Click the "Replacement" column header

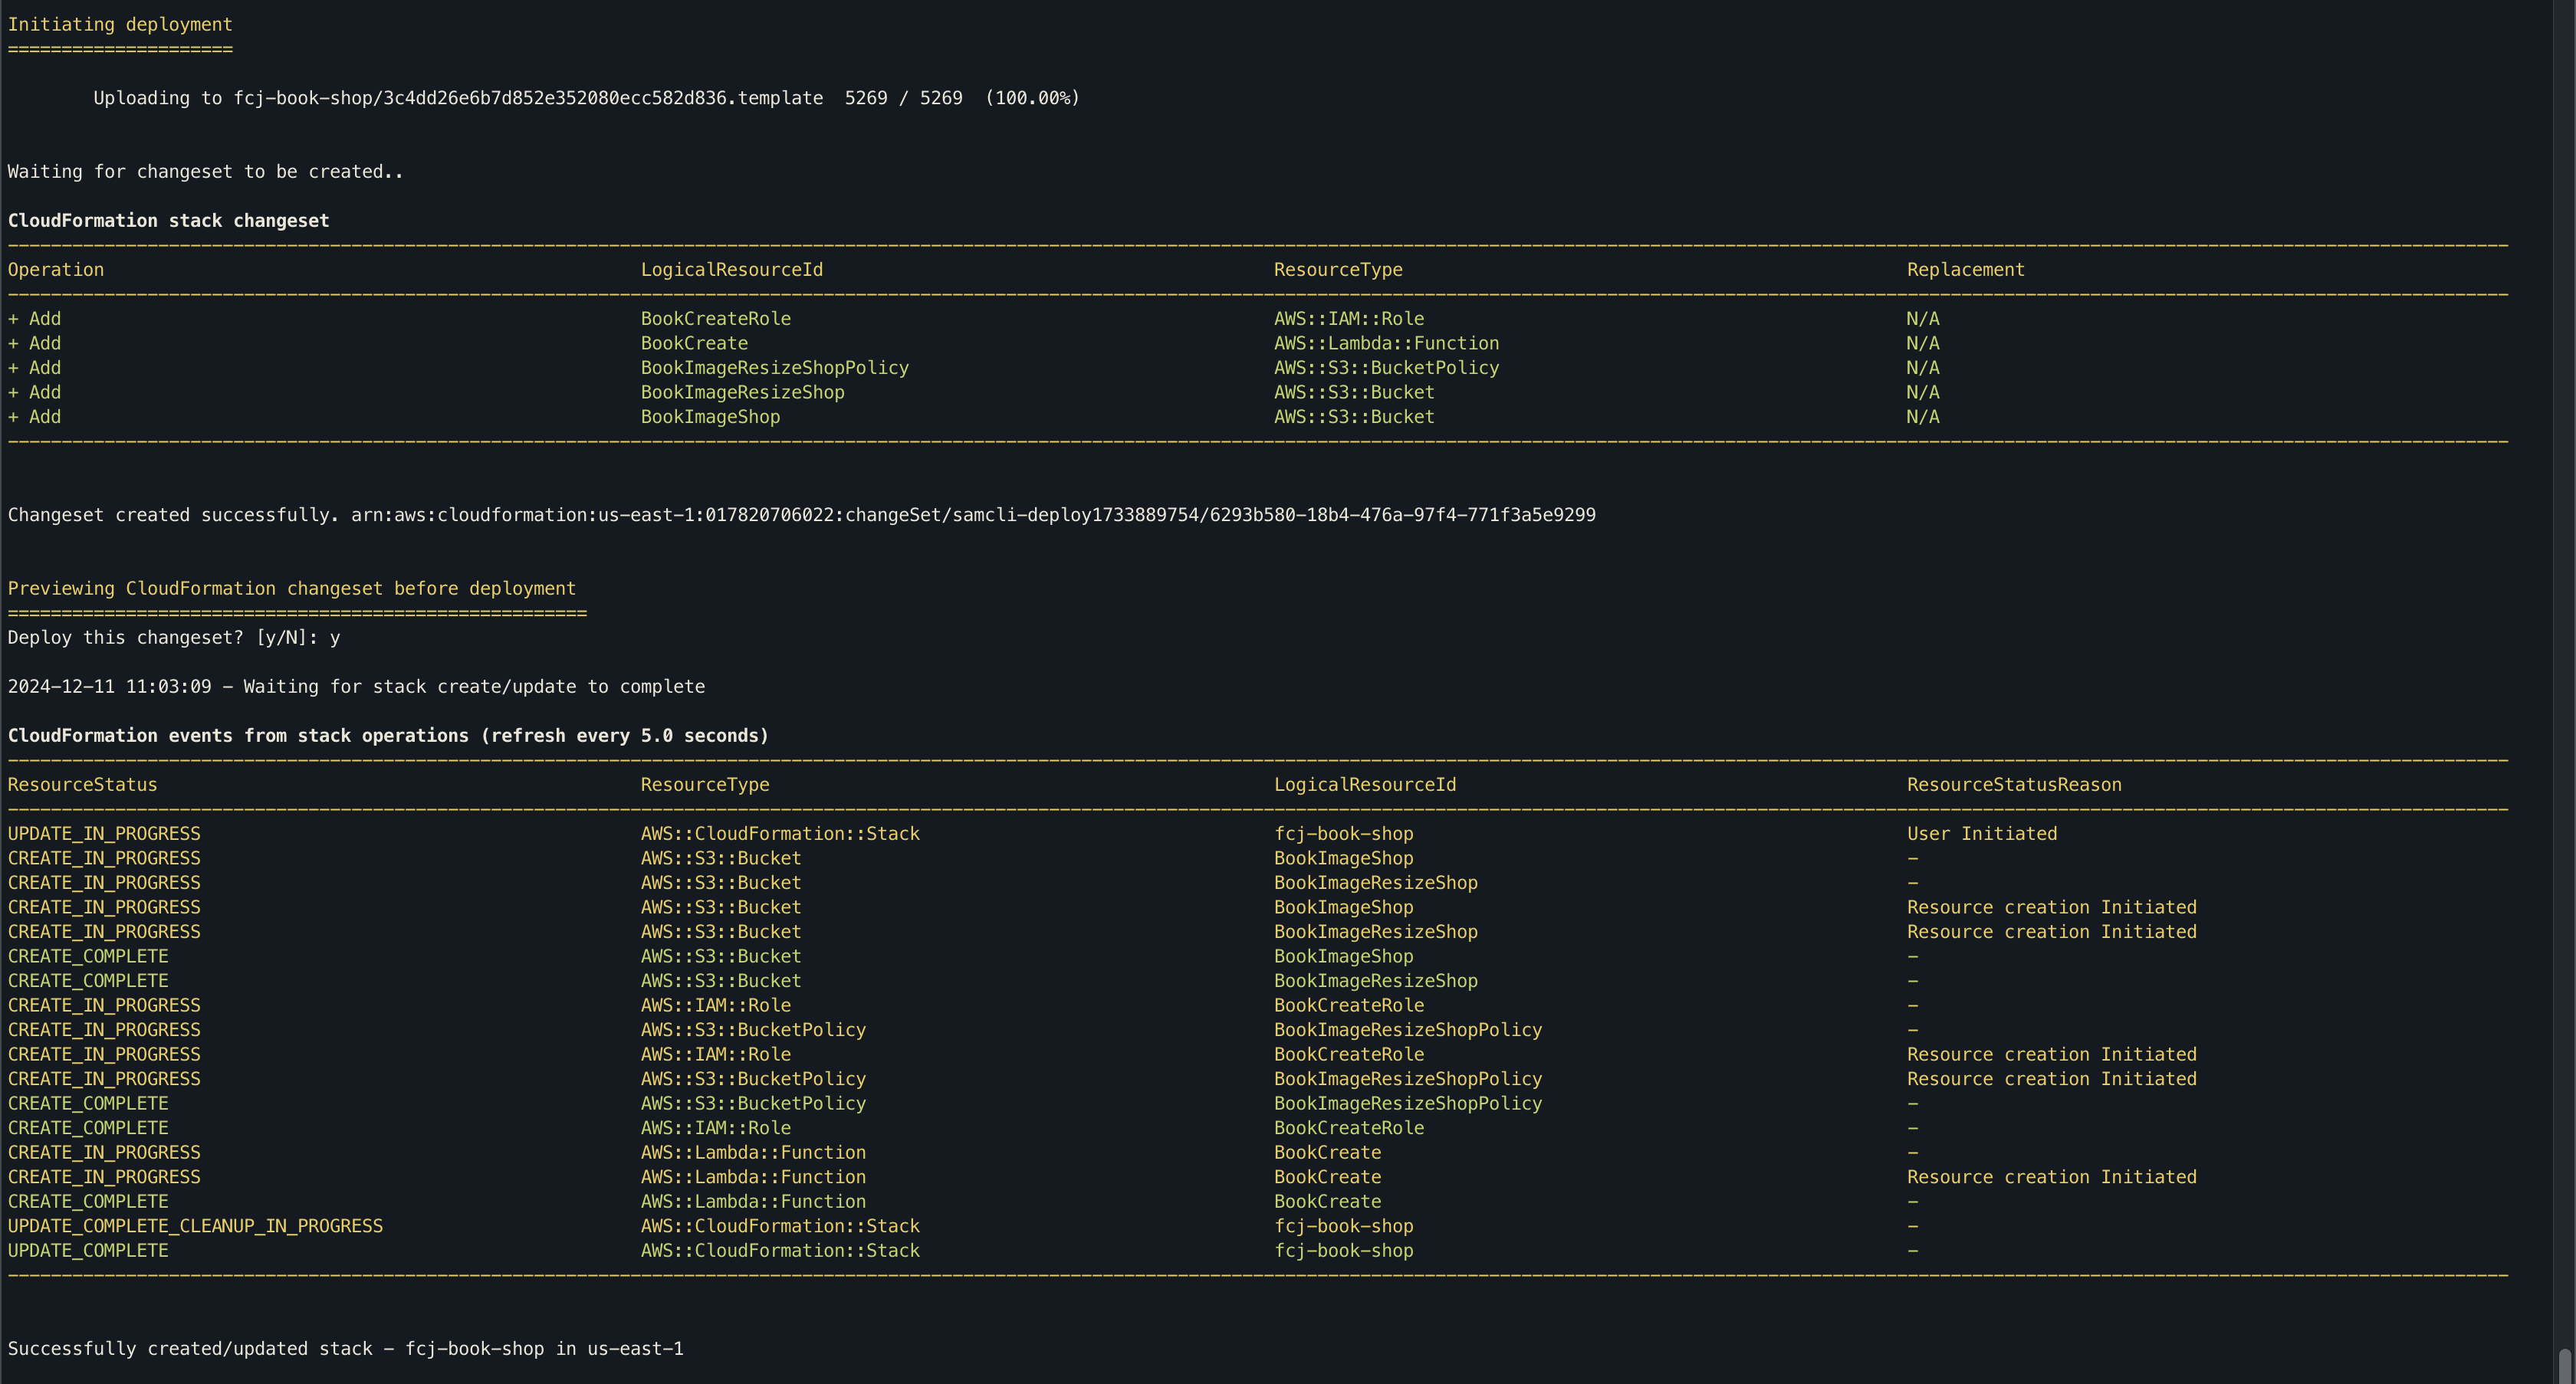point(1965,270)
